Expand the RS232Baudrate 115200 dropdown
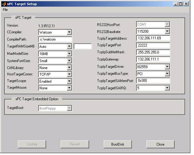This screenshot has width=194, height=155. (x=153, y=31)
